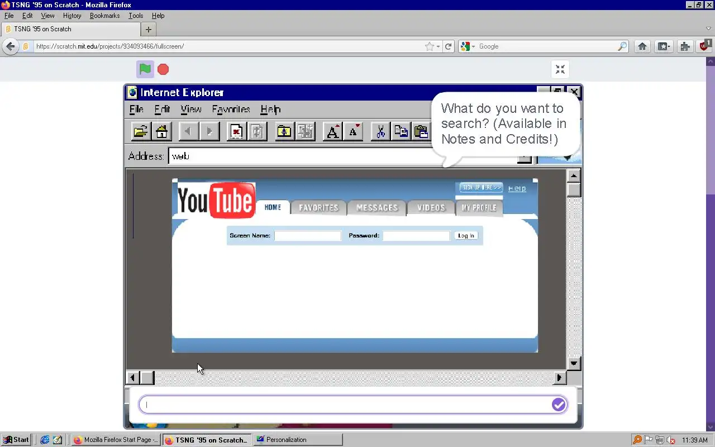715x447 pixels.
Task: Click the green flag to start project
Action: [145, 69]
